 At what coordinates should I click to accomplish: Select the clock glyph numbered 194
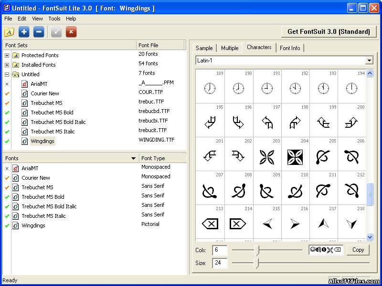[x=351, y=88]
